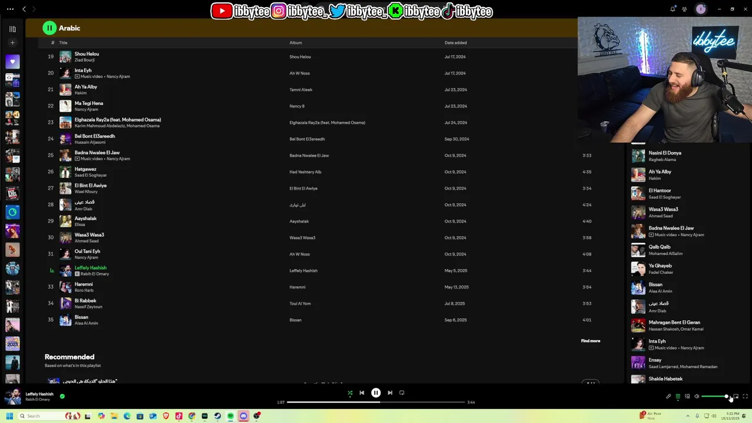Click Qalb Qalb in the queue

pyautogui.click(x=659, y=247)
